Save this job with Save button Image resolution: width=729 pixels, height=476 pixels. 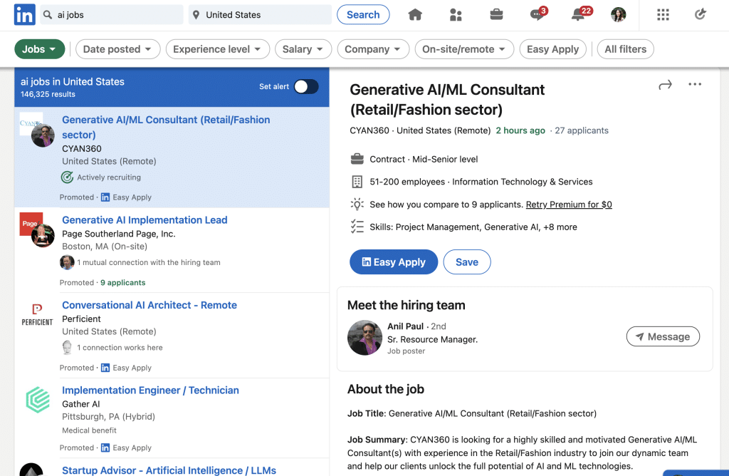pos(466,262)
